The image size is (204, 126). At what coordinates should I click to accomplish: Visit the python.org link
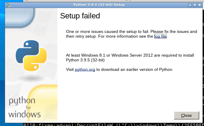click(85, 70)
